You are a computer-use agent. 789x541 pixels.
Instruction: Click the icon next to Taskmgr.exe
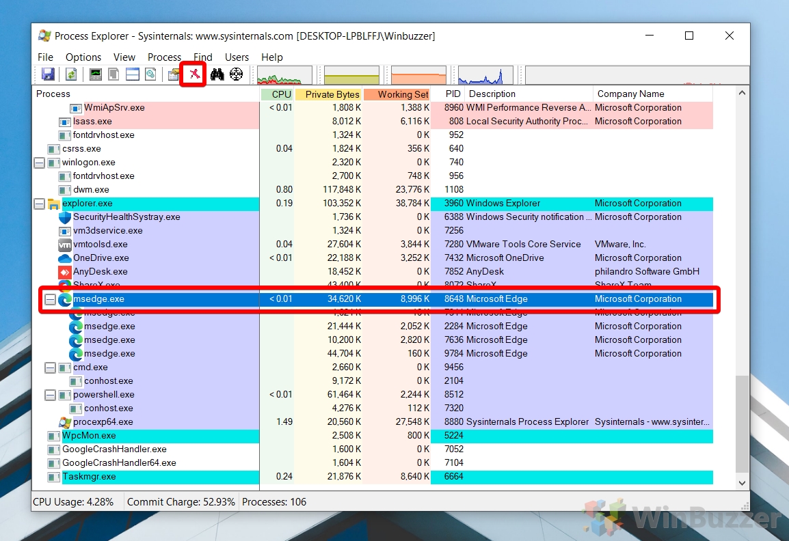54,477
